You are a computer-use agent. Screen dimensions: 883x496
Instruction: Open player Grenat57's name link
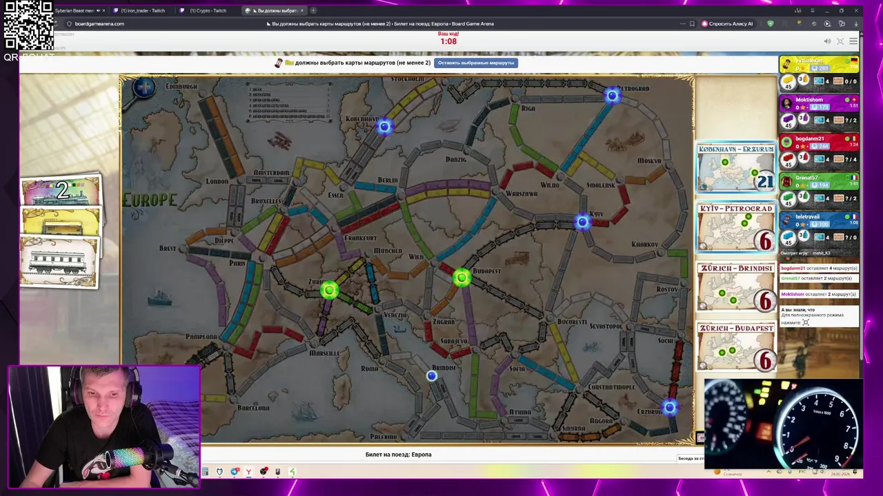coord(806,178)
